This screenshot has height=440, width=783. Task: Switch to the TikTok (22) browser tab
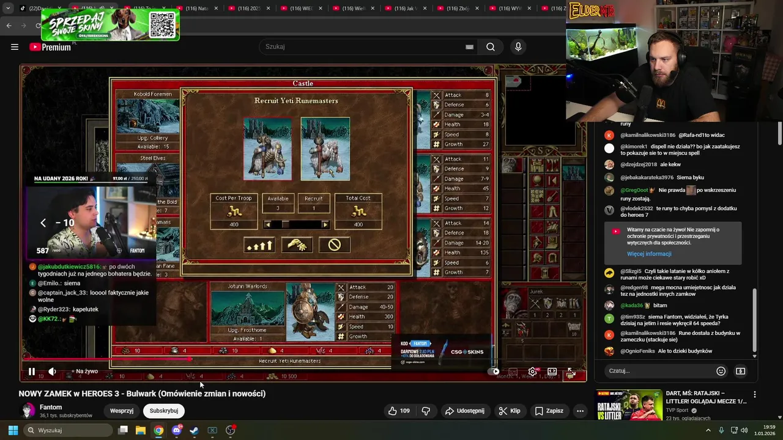(40, 9)
